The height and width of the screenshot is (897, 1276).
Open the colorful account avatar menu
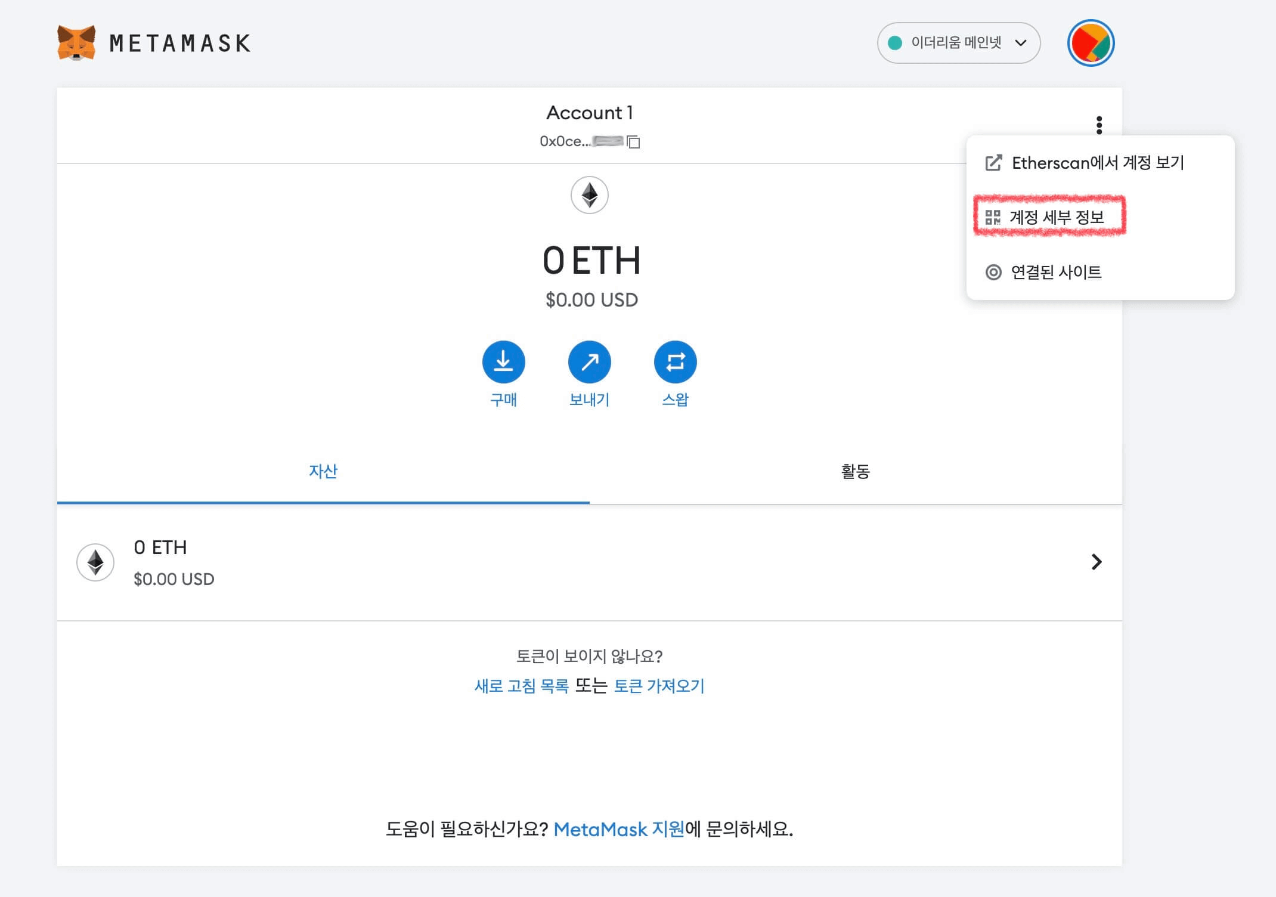(1091, 43)
